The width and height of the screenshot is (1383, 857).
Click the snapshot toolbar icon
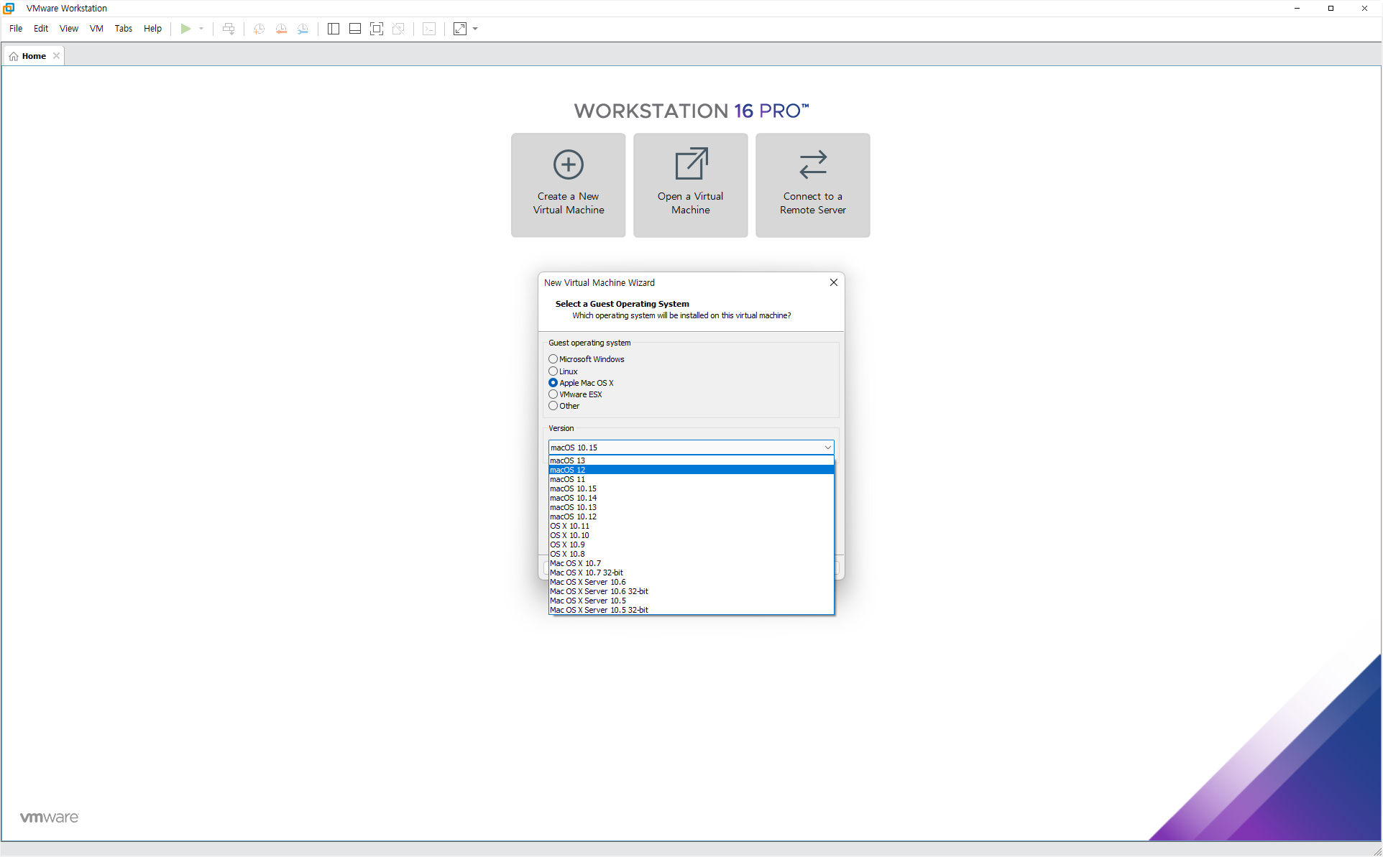click(x=258, y=29)
